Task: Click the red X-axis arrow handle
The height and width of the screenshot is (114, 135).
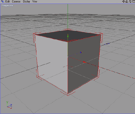Action: coord(84,62)
